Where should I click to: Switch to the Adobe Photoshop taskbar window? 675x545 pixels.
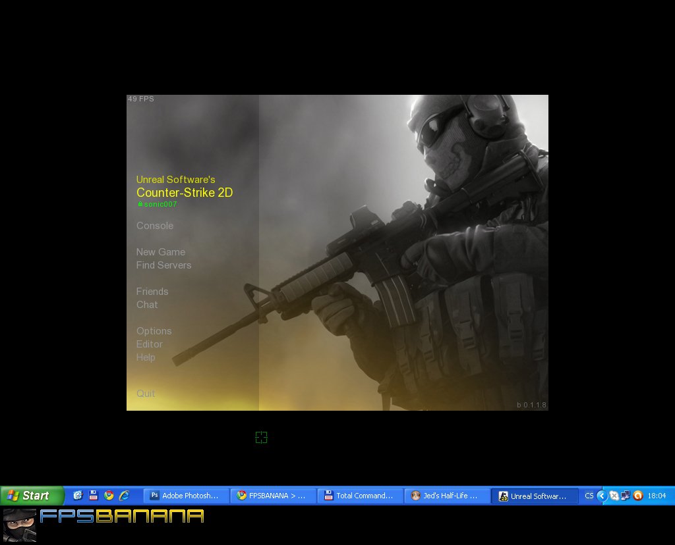point(185,496)
